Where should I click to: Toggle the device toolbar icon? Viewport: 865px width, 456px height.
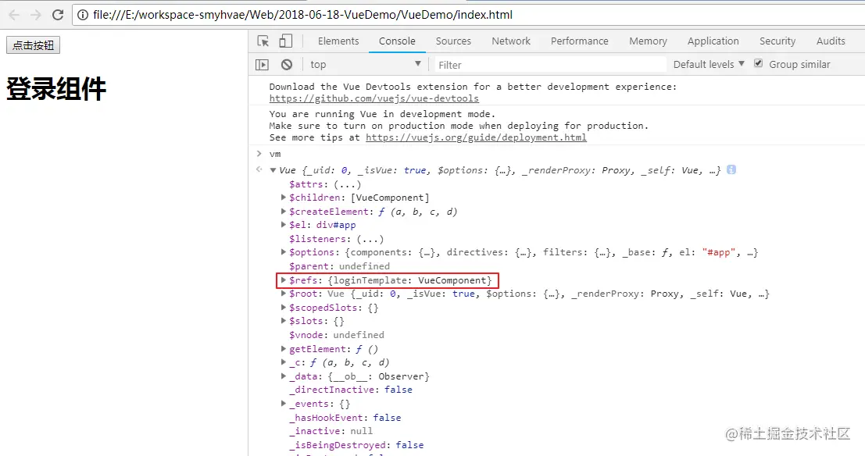(x=285, y=41)
